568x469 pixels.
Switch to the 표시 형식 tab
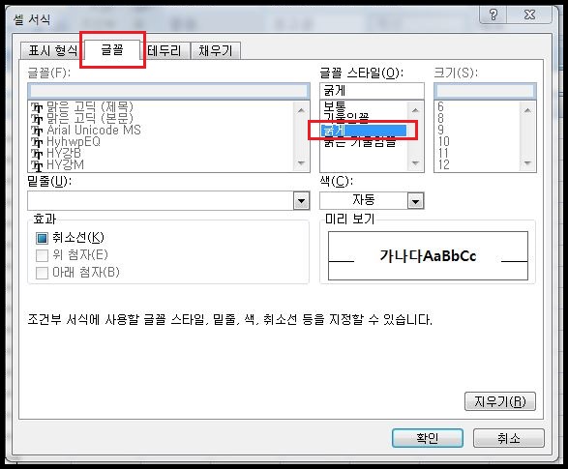52,50
